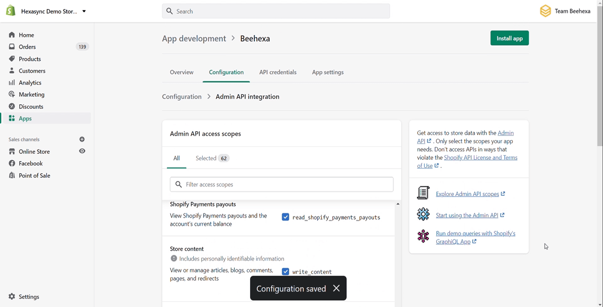Click the Apps grid icon
The height and width of the screenshot is (307, 603).
tap(12, 118)
